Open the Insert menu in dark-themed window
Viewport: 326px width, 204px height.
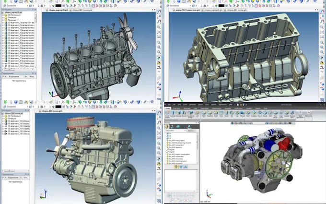click(185, 105)
